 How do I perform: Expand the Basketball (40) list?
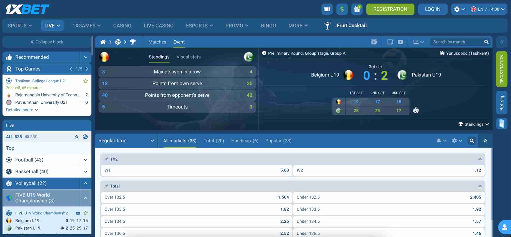tap(86, 171)
